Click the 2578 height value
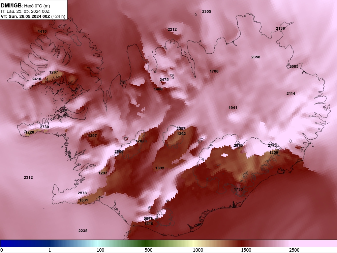The height and width of the screenshot is (253, 337). [82, 193]
